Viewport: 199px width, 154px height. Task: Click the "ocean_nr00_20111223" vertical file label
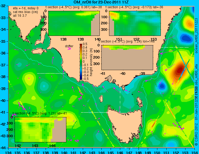click(196, 36)
